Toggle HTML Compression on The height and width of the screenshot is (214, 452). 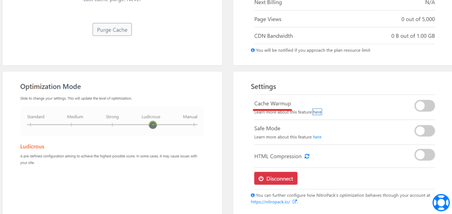tap(425, 155)
